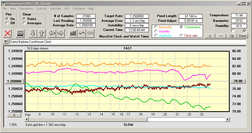The height and width of the screenshot is (133, 252).
Task: Click the Pend Length field
Action: (x=191, y=16)
